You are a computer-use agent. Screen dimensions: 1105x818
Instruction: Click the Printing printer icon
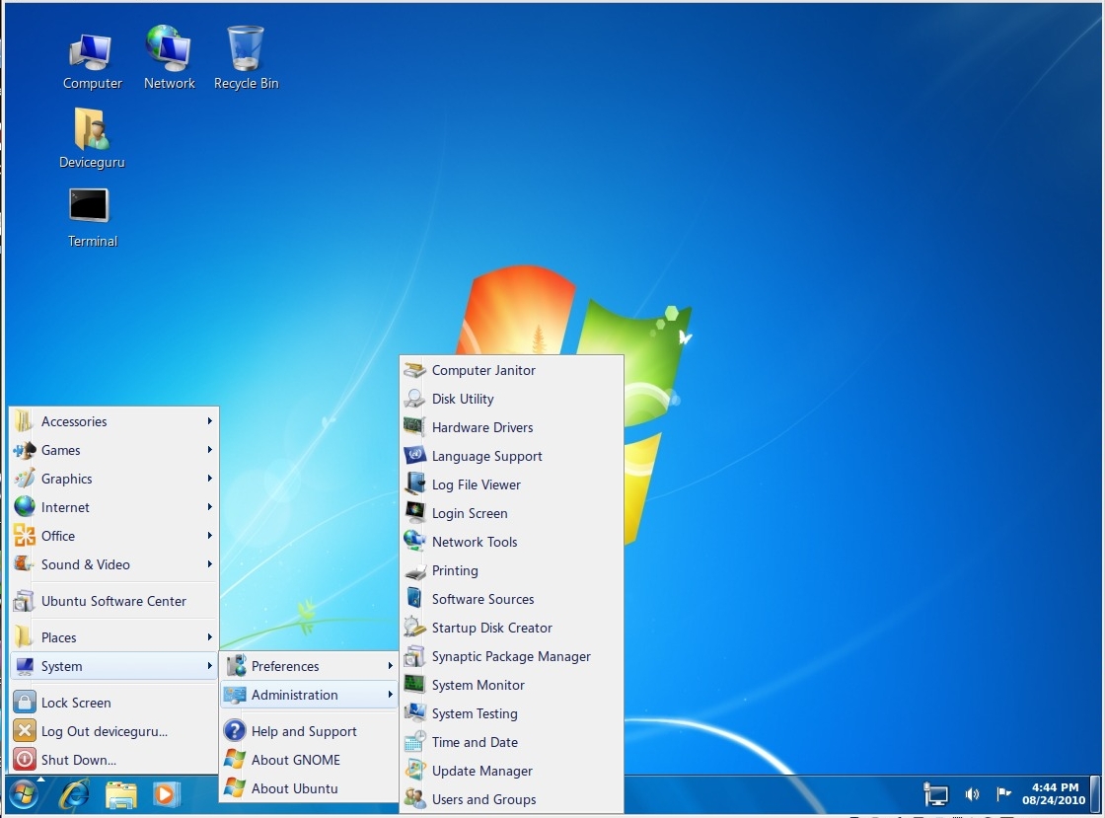coord(414,570)
